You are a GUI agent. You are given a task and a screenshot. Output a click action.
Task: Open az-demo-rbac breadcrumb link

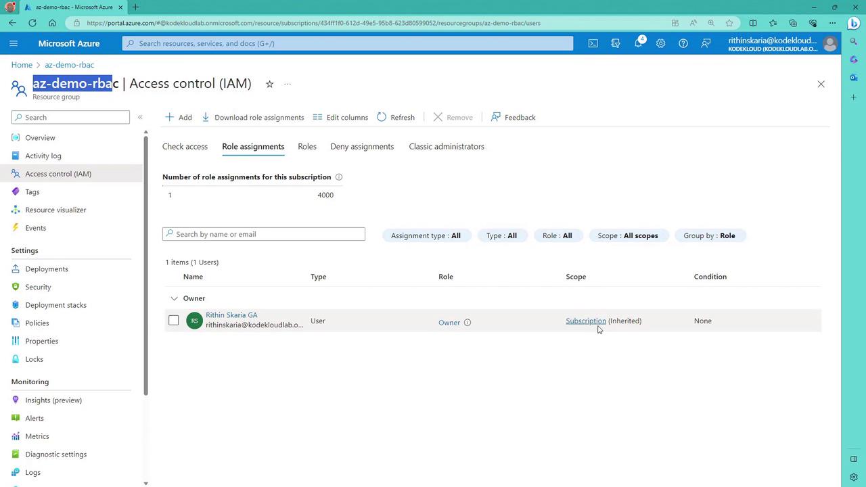(69, 65)
